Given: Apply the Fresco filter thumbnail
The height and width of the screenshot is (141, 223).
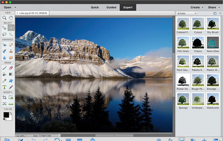Looking at the screenshot, I should pos(198,42).
